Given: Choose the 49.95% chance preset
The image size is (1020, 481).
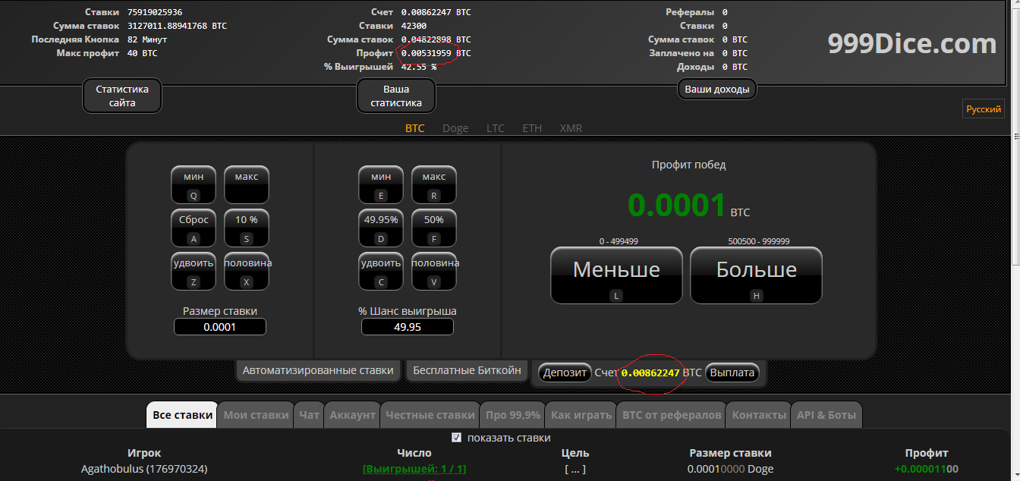Looking at the screenshot, I should click(381, 228).
